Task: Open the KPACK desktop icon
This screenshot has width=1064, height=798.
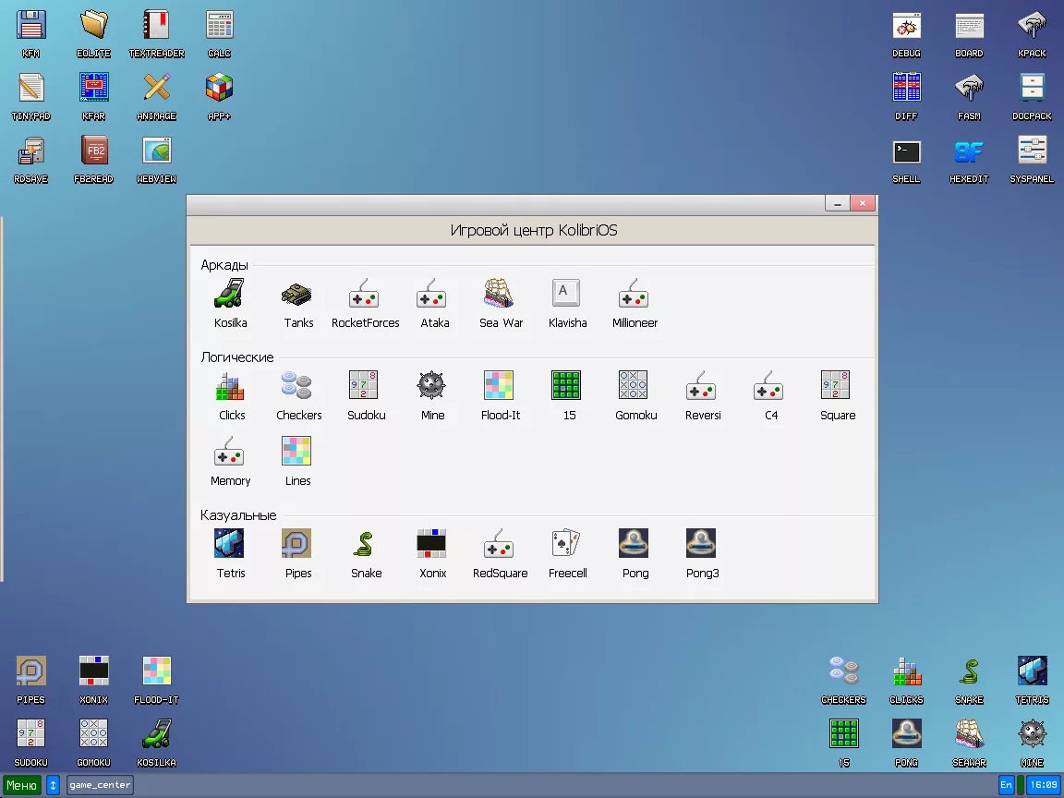Action: (x=1032, y=33)
